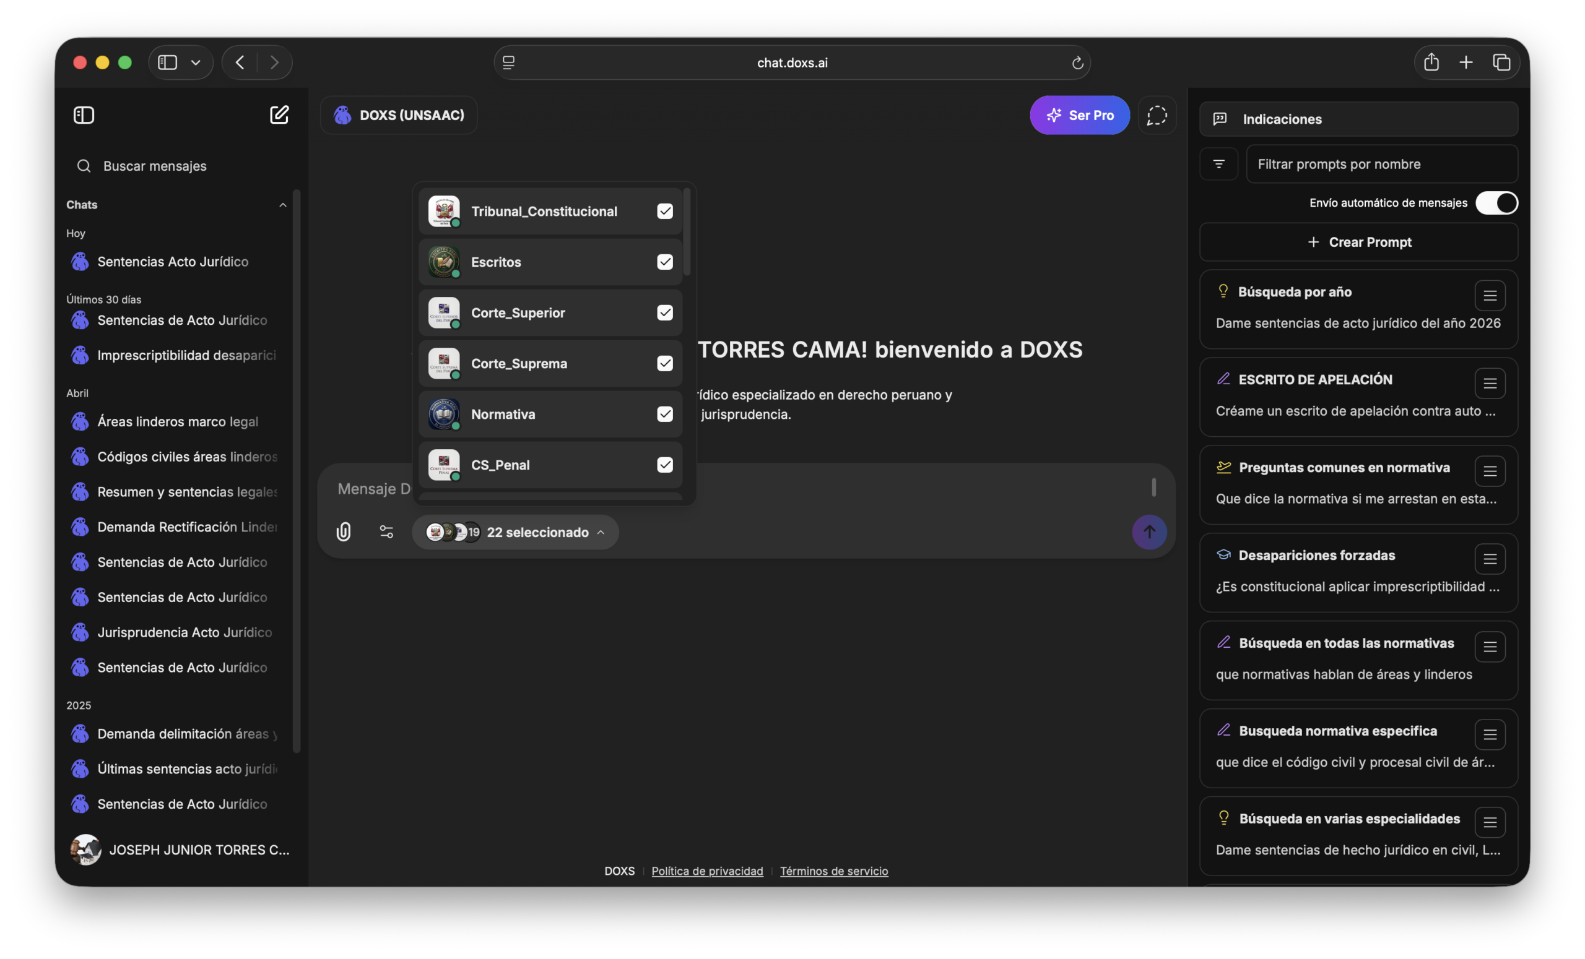Open the settings sliders icon beside the paperclip
1585x959 pixels.
[x=386, y=532]
